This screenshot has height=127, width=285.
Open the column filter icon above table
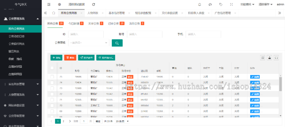click(x=263, y=58)
